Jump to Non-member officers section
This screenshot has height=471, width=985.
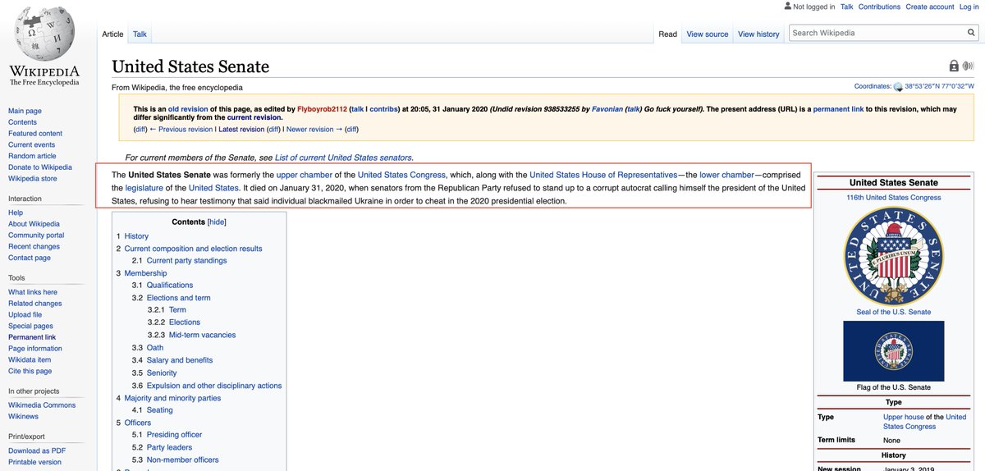[x=182, y=460]
